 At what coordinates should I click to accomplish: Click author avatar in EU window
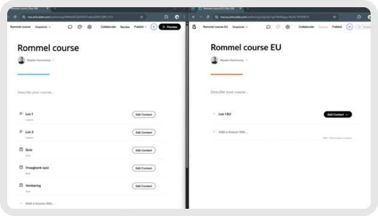pyautogui.click(x=214, y=60)
